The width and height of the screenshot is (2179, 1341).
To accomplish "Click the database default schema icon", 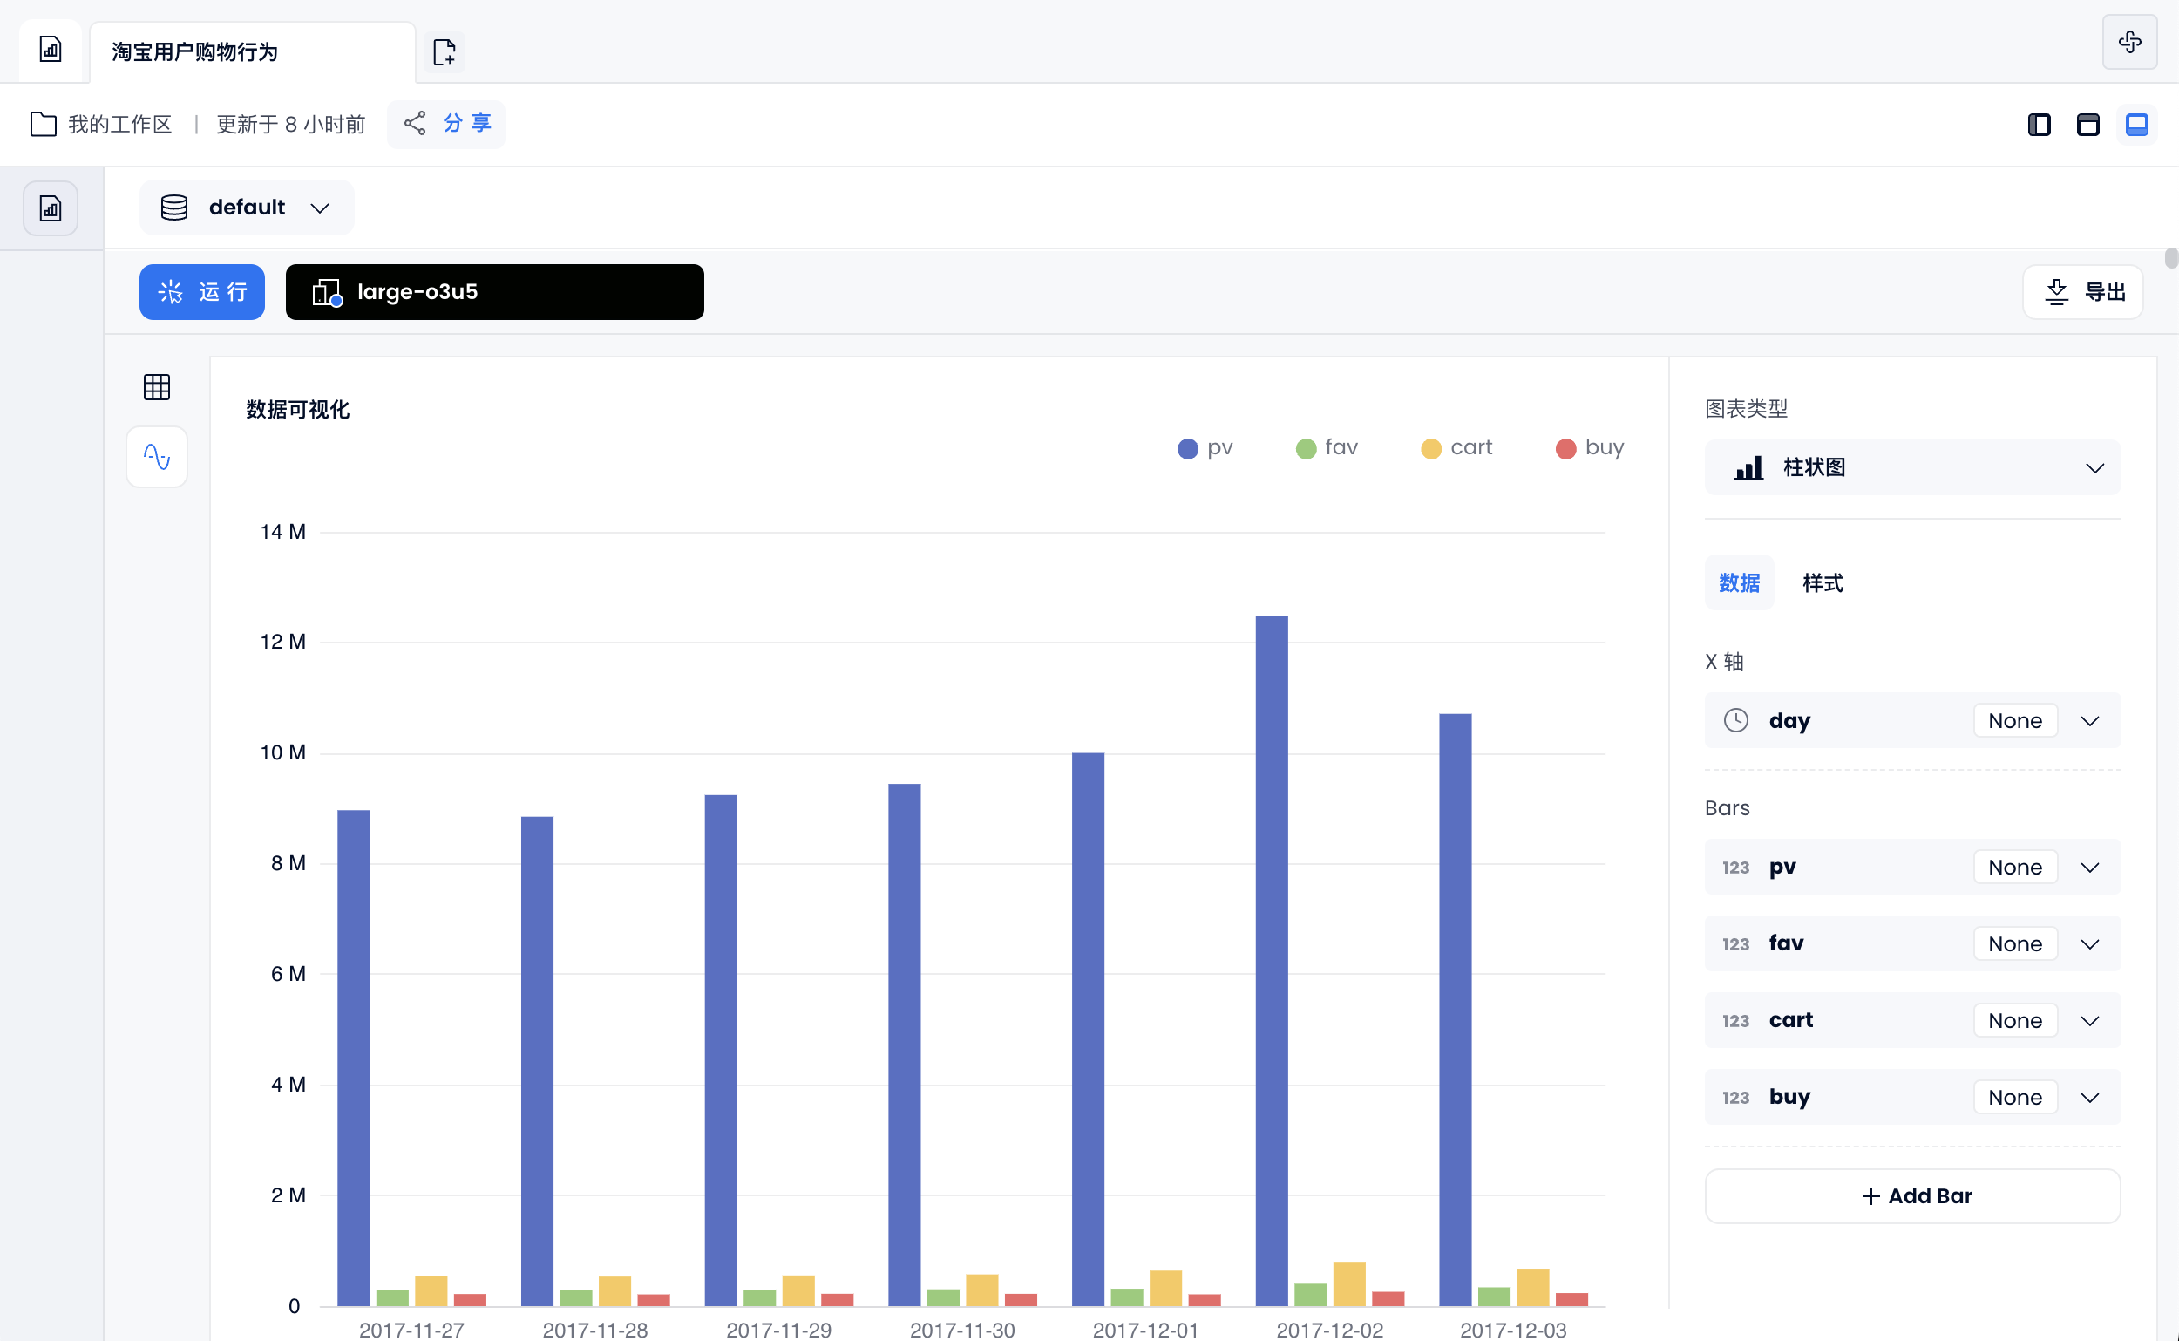I will [x=176, y=208].
